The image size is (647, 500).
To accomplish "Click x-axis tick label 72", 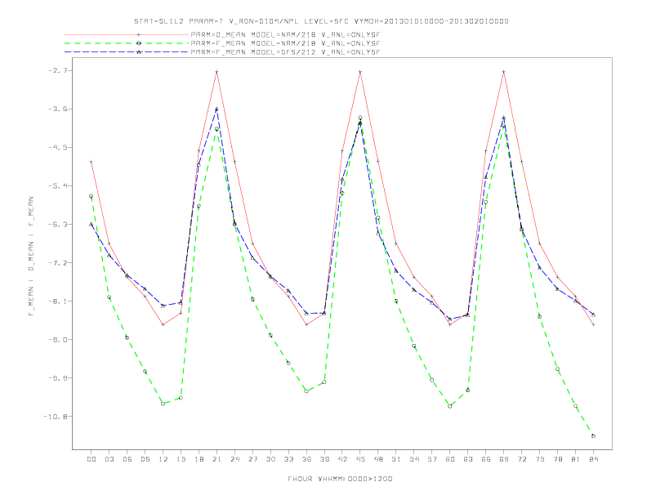I will pyautogui.click(x=521, y=459).
